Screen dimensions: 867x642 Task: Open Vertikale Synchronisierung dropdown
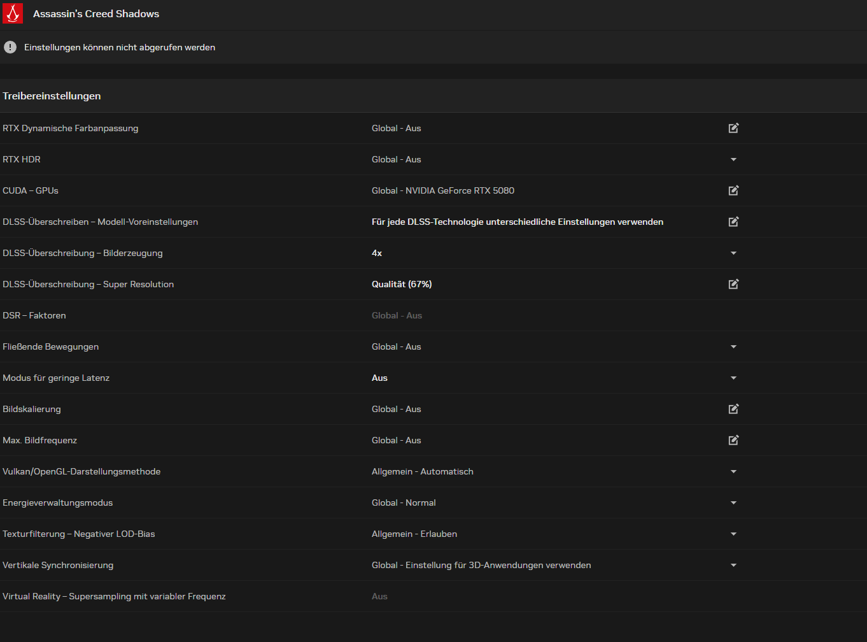point(733,565)
